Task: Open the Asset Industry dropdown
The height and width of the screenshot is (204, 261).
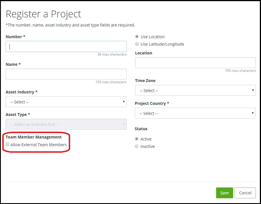Action: [x=66, y=102]
